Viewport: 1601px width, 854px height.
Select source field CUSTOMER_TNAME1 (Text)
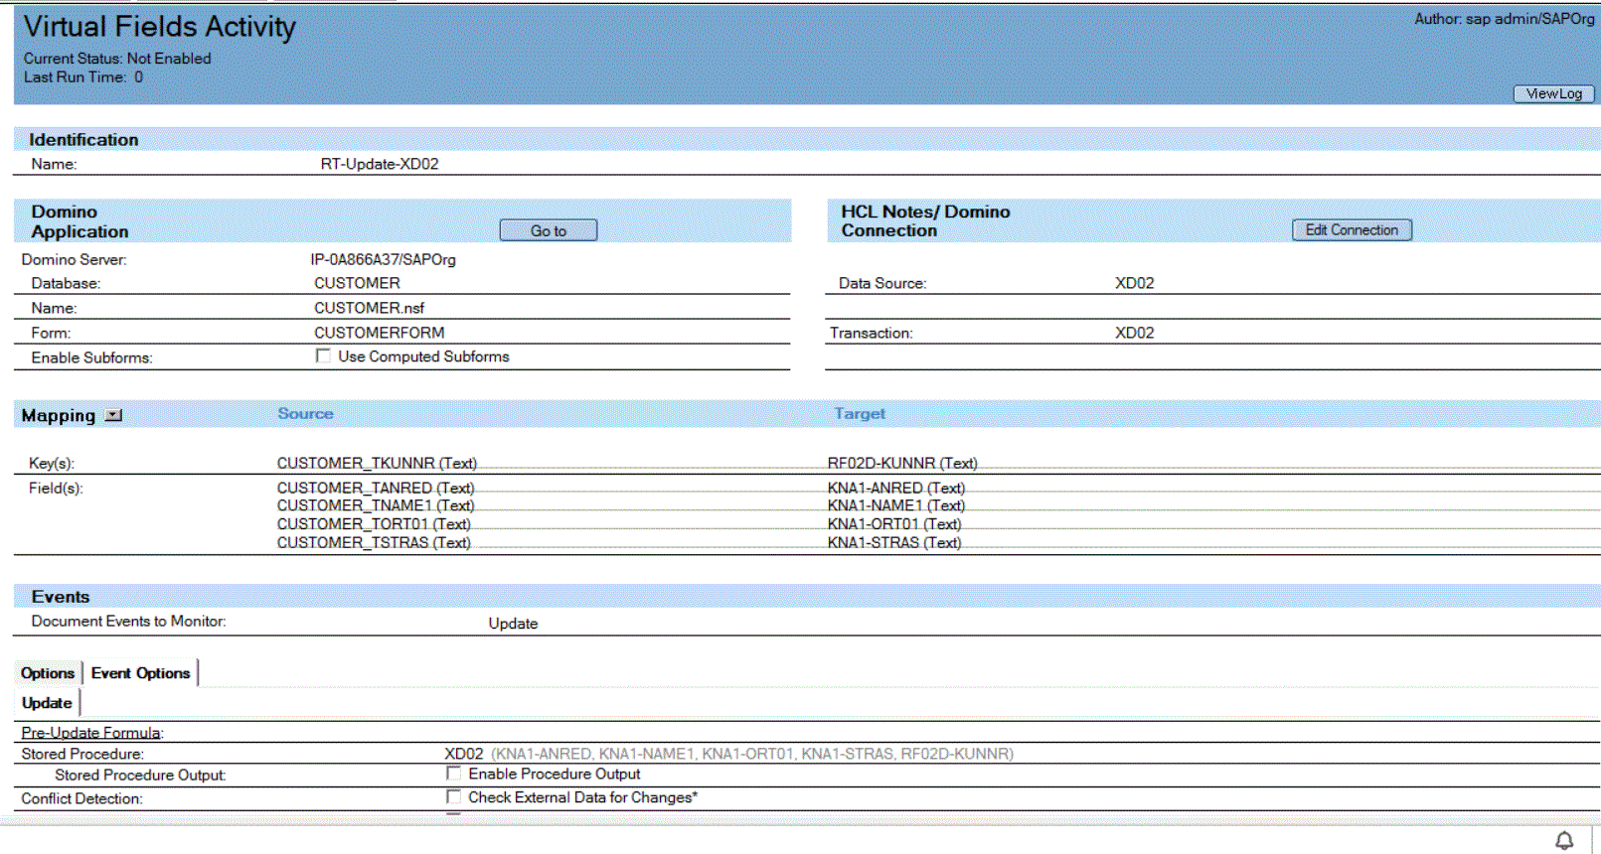coord(376,505)
